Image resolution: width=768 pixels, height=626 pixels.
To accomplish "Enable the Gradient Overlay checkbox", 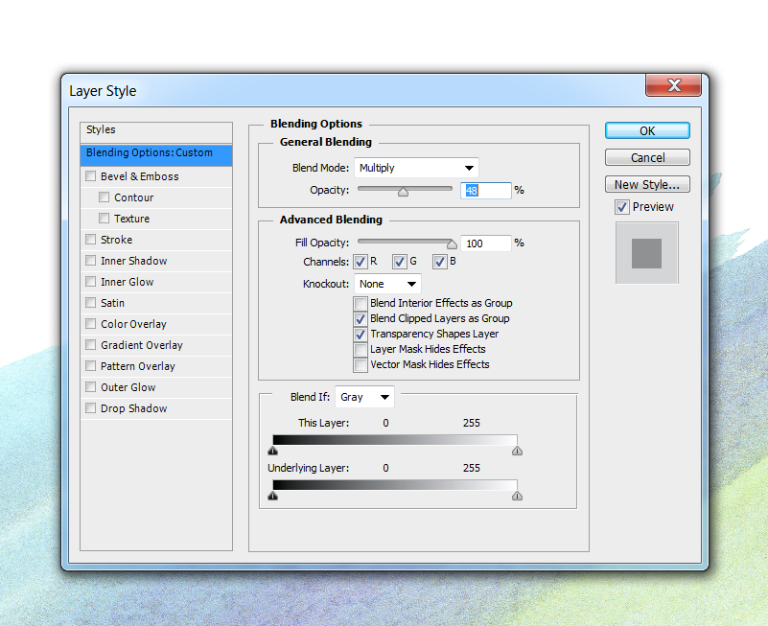I will pyautogui.click(x=91, y=344).
